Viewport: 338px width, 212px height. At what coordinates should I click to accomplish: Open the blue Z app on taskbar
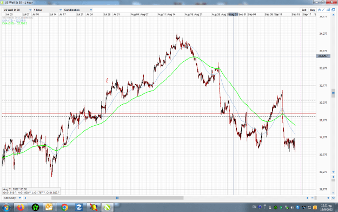point(79,208)
